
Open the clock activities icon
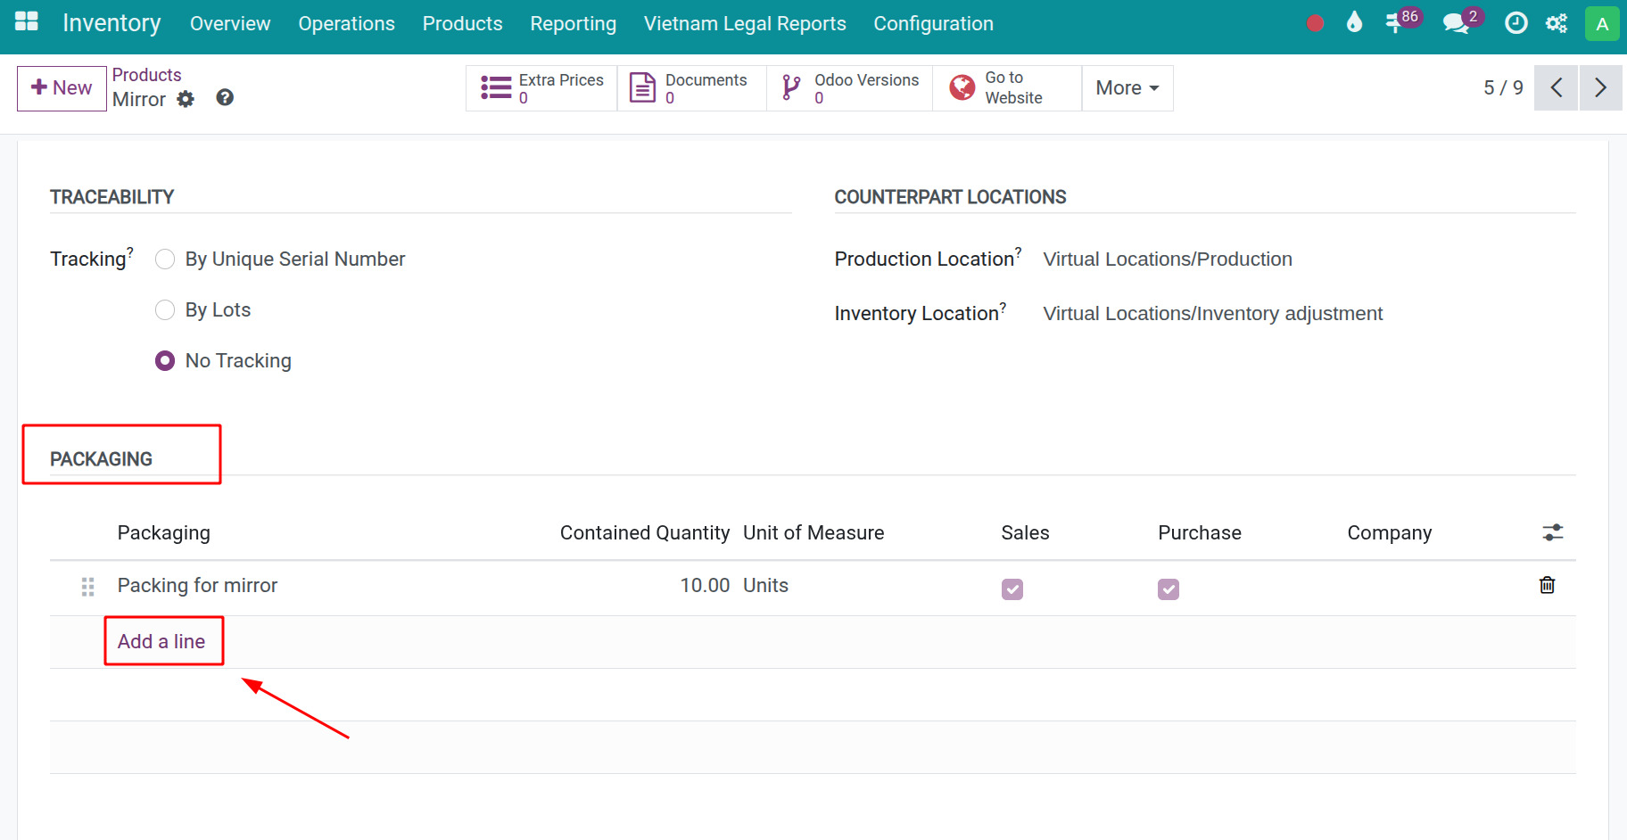click(x=1516, y=23)
